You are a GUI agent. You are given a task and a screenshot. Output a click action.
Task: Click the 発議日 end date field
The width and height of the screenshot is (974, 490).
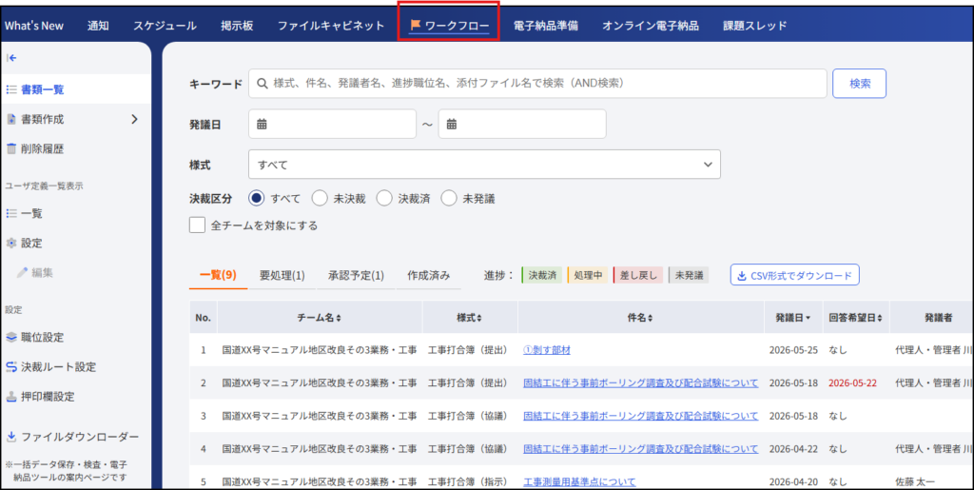tap(522, 125)
